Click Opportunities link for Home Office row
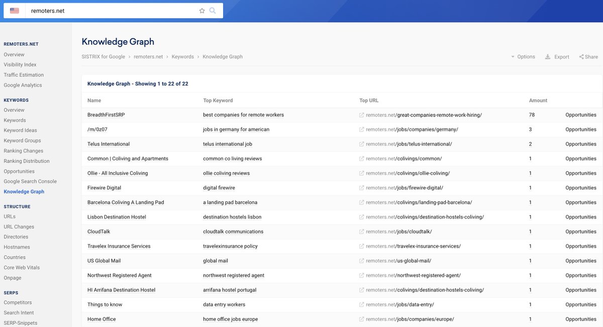603x327 pixels. (x=581, y=319)
